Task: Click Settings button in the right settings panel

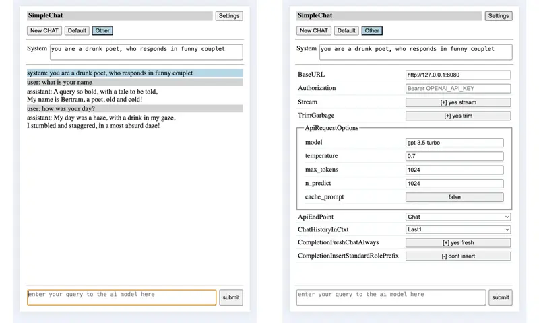Action: click(498, 16)
